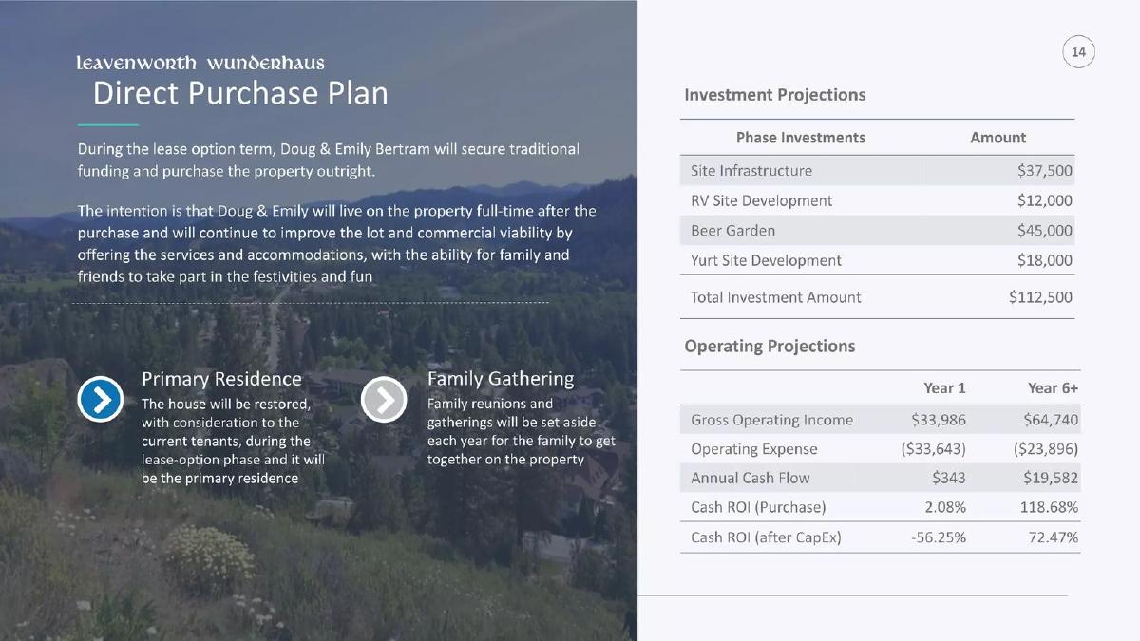The height and width of the screenshot is (641, 1140).
Task: Click the 2.08% ROI value
Action: [945, 508]
